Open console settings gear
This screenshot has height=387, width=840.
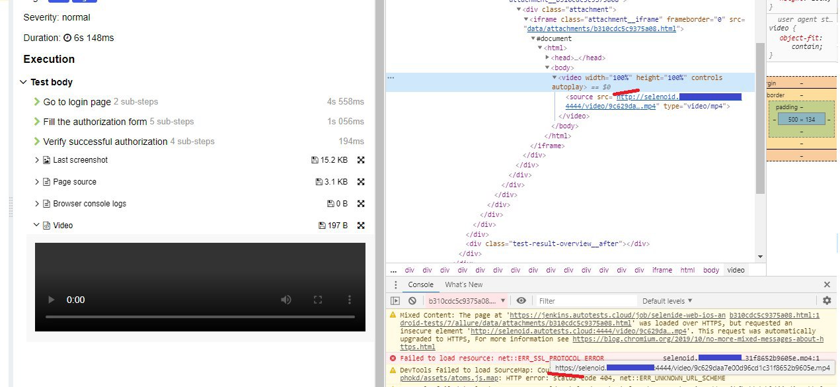coord(827,300)
